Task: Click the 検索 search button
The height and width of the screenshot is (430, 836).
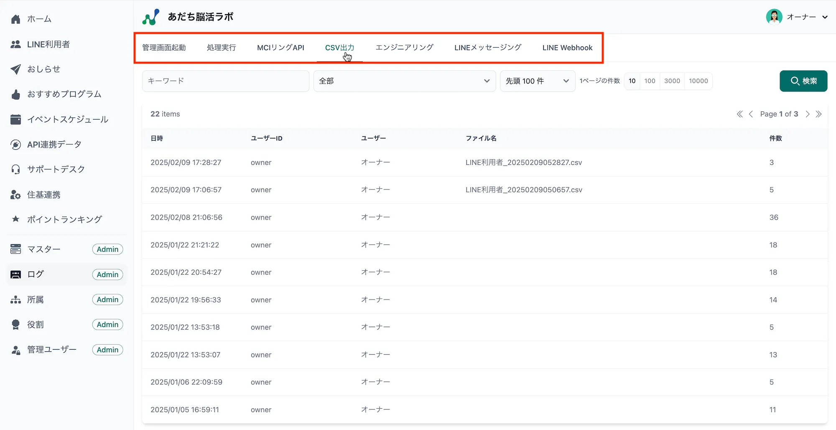Action: pyautogui.click(x=803, y=81)
